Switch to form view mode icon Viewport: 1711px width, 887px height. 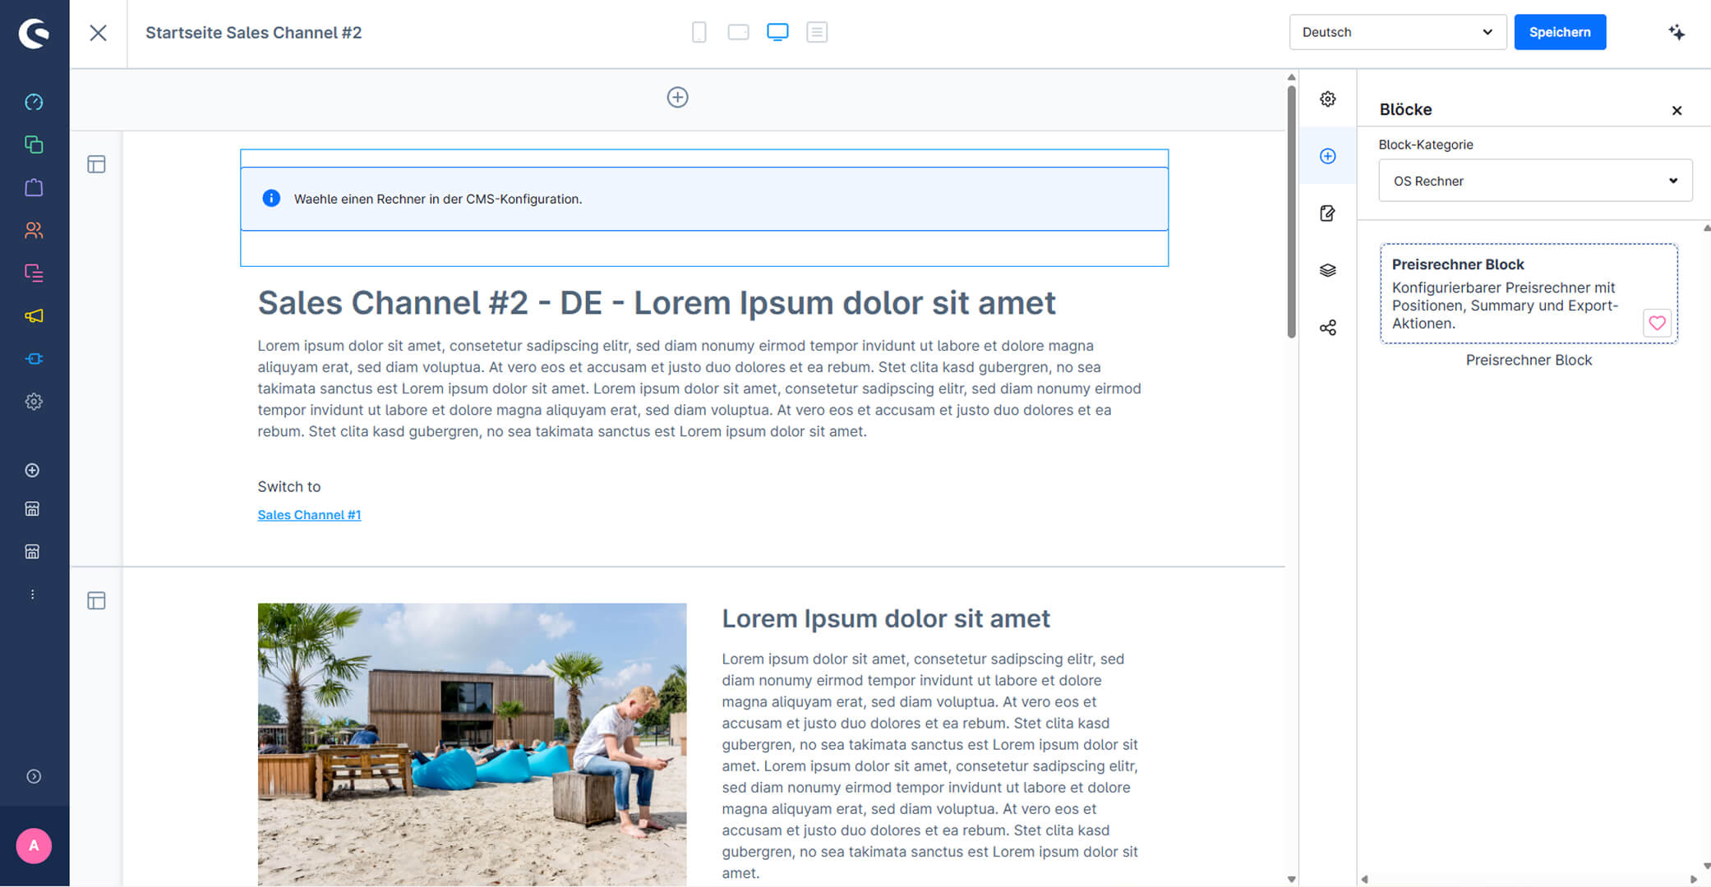[816, 32]
